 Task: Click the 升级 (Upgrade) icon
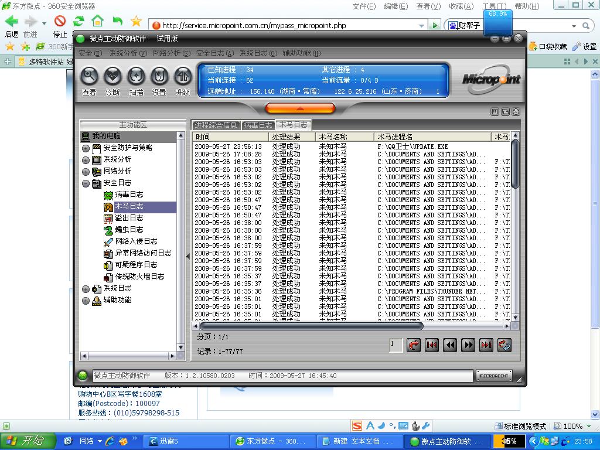pyautogui.click(x=183, y=76)
